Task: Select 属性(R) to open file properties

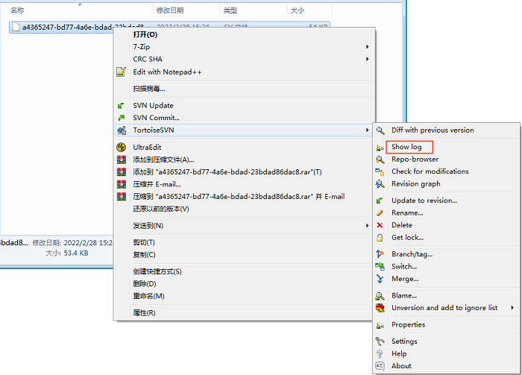Action: (x=144, y=313)
